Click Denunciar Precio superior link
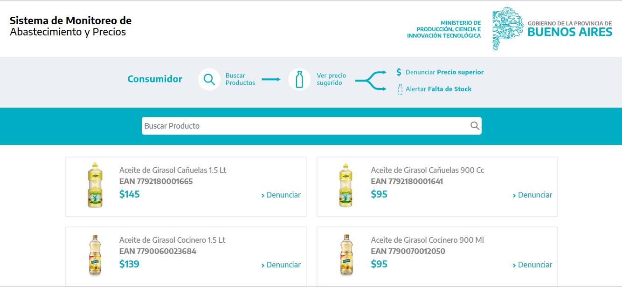Viewport: 622px width, 287px height. click(444, 72)
